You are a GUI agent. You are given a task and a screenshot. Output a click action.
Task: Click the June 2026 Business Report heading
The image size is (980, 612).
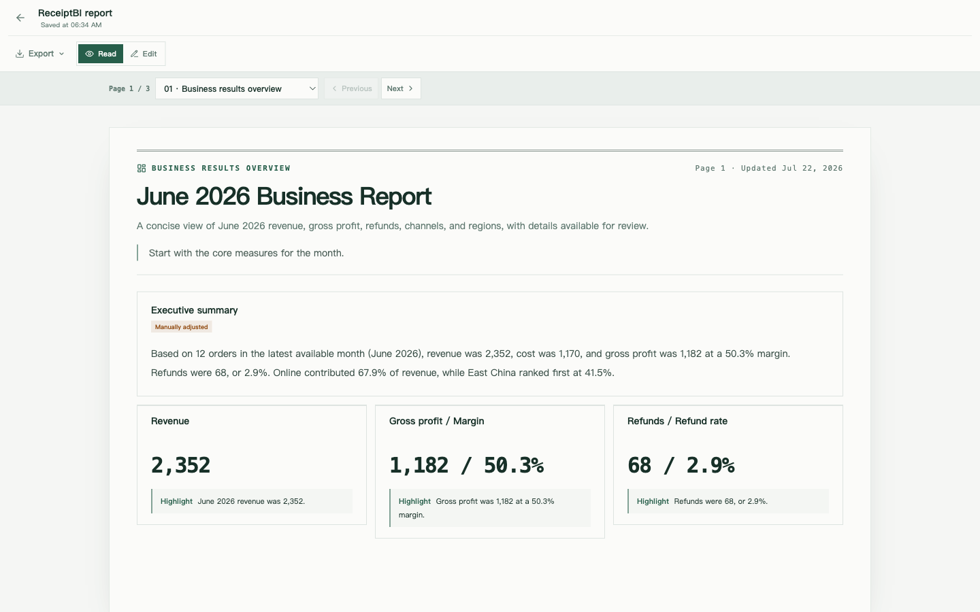tap(284, 197)
